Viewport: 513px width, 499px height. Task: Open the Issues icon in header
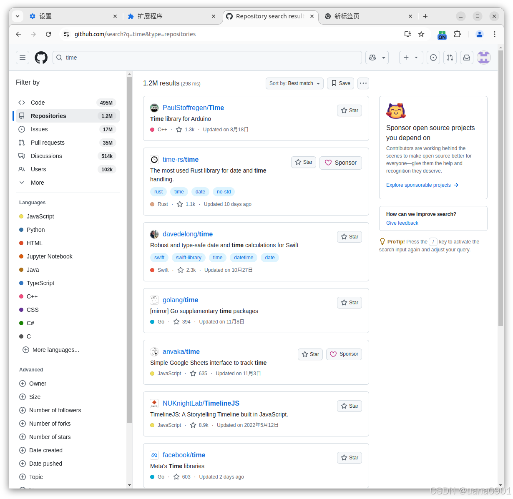[x=433, y=58]
